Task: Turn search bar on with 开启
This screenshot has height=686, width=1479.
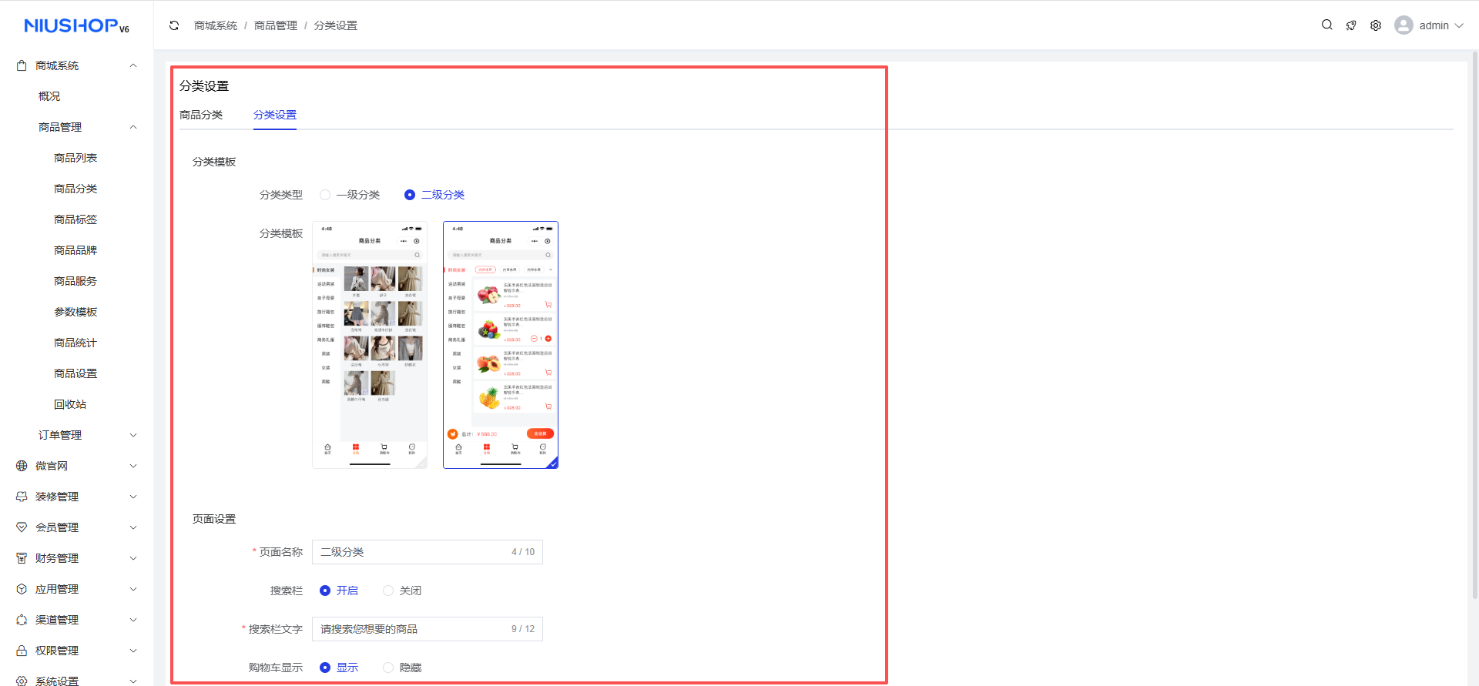Action: click(325, 591)
